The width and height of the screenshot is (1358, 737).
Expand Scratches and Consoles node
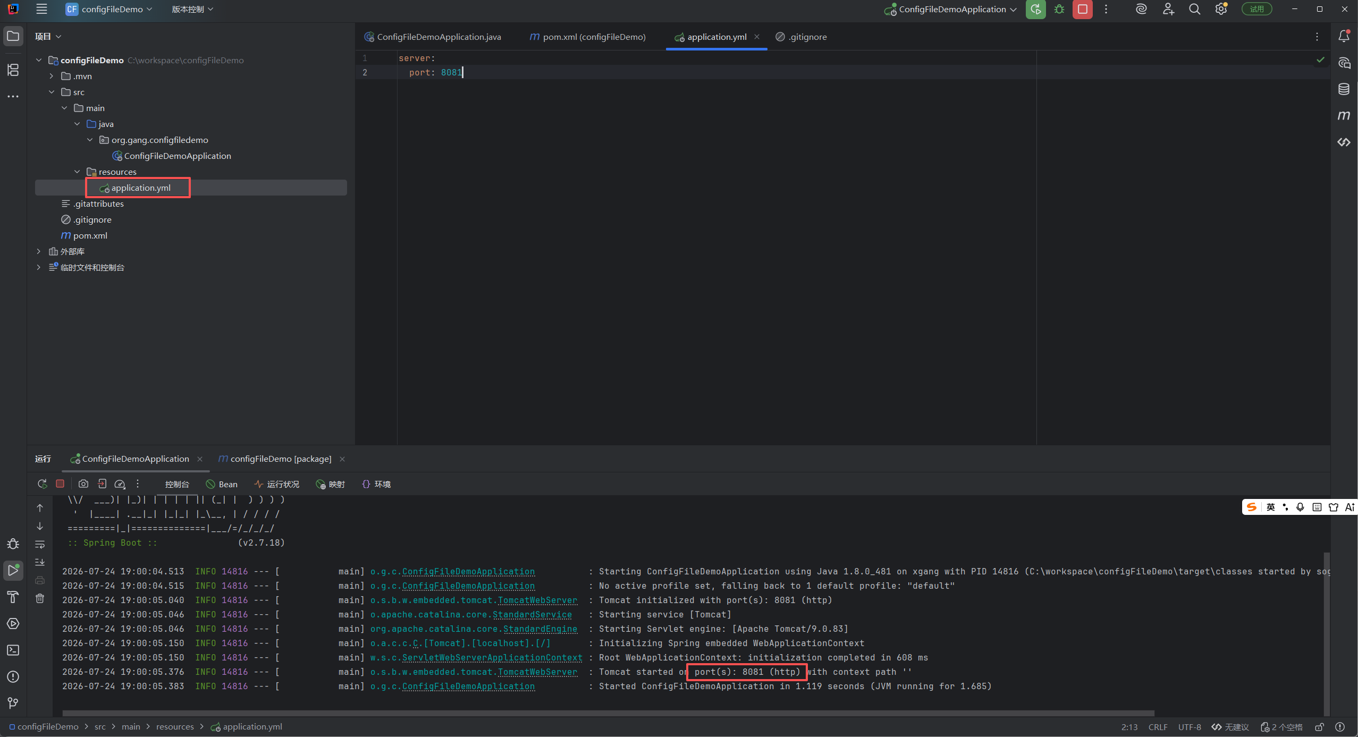39,267
